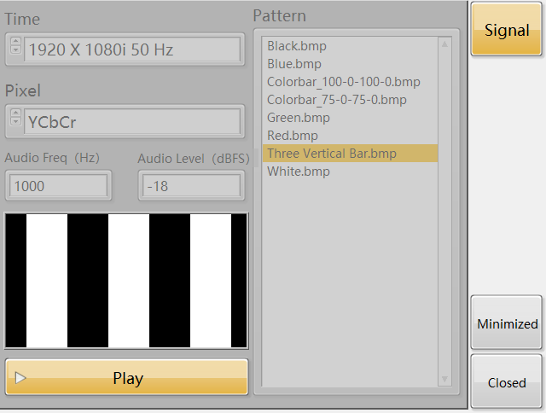Click the Pattern list scrollbar down arrow

(444, 379)
